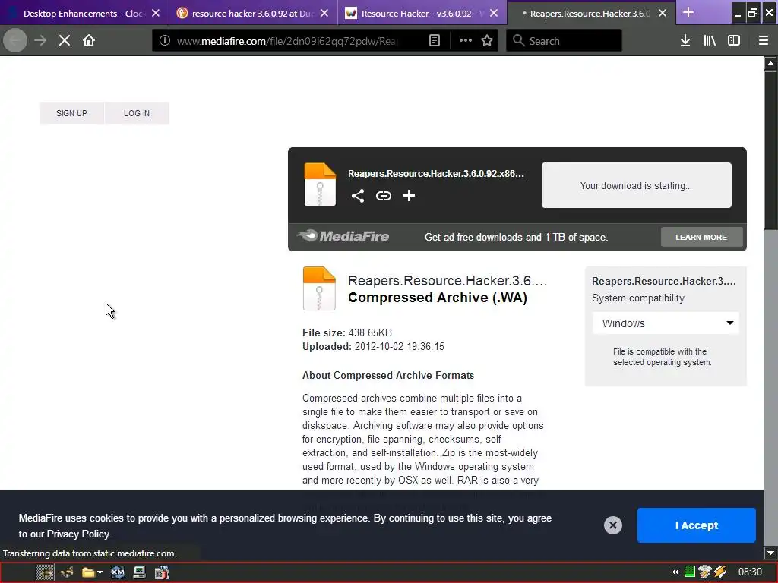Go to the browser home page

89,41
